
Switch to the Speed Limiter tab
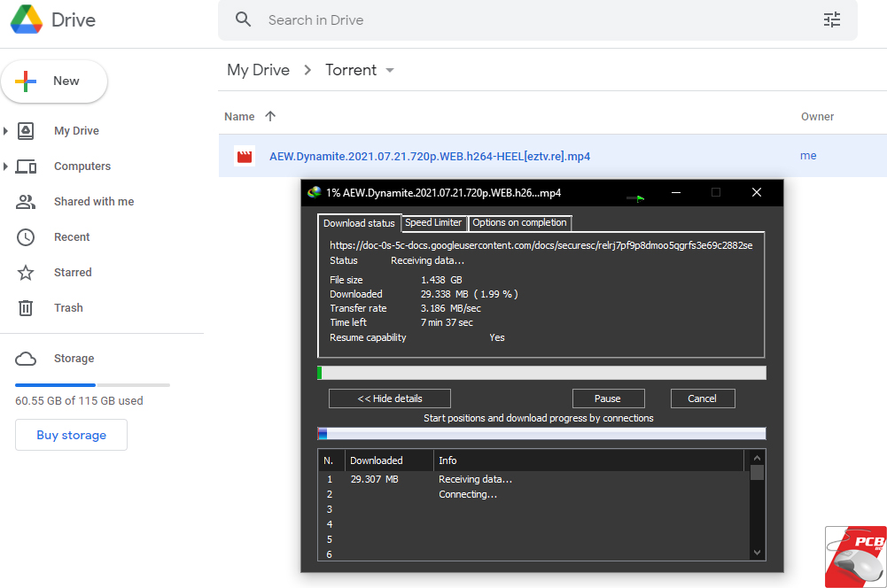433,223
